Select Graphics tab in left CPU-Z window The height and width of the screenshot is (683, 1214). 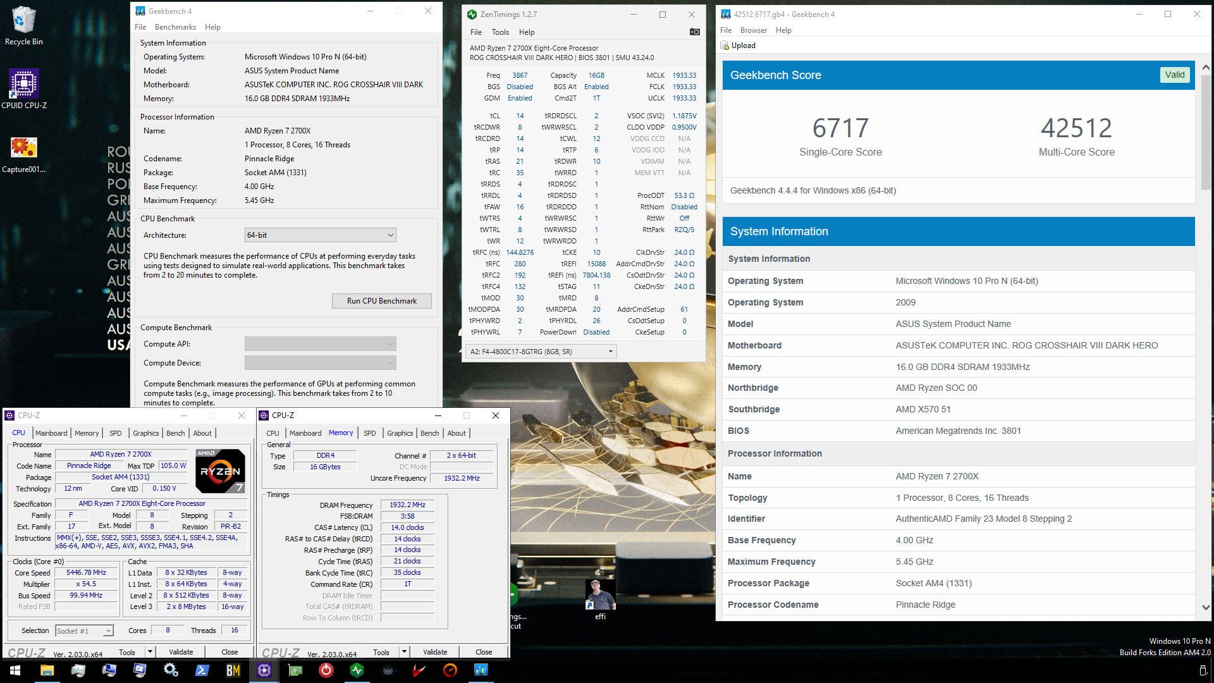coord(146,433)
